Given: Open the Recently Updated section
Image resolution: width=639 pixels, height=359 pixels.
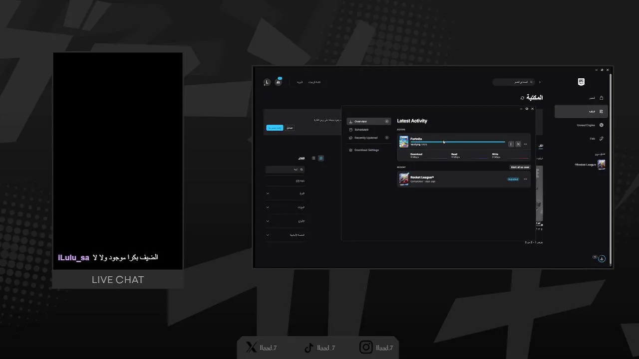Looking at the screenshot, I should [x=368, y=138].
